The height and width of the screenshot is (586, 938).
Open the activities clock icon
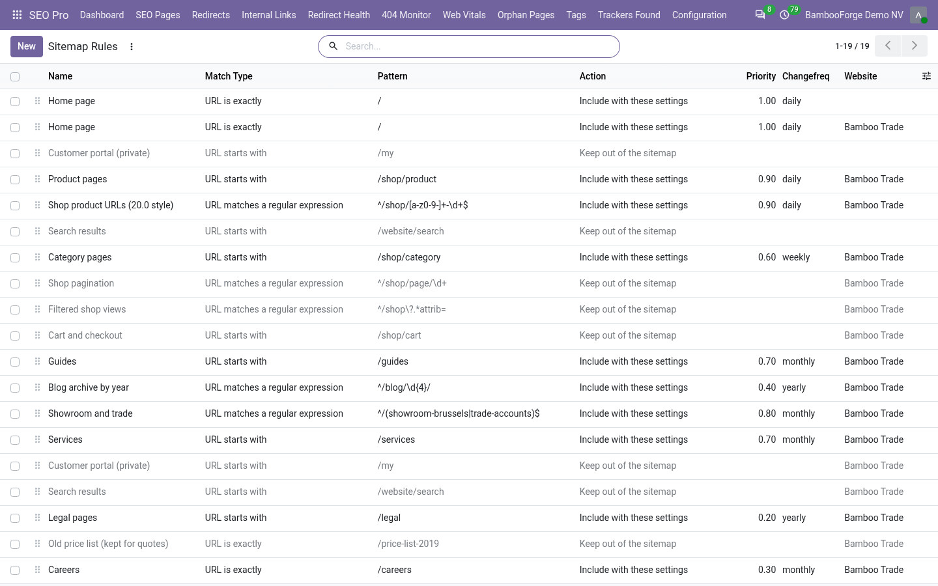784,14
